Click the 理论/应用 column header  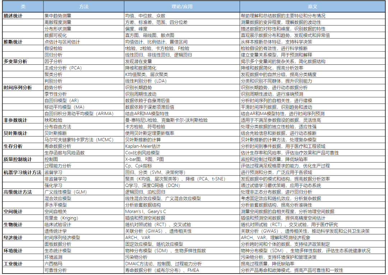pos(182,7)
